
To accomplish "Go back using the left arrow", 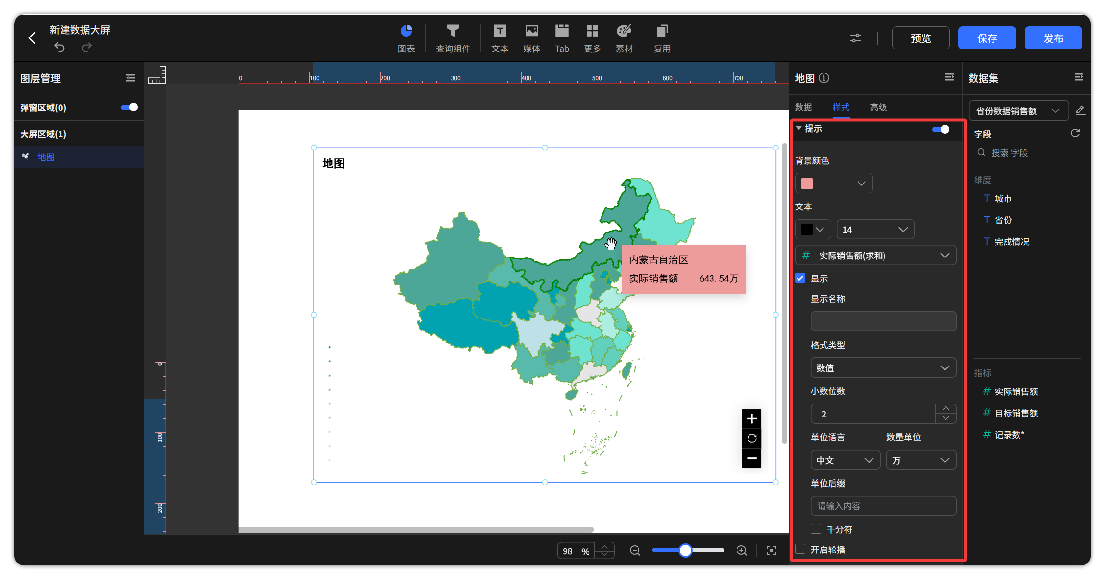I will point(32,38).
